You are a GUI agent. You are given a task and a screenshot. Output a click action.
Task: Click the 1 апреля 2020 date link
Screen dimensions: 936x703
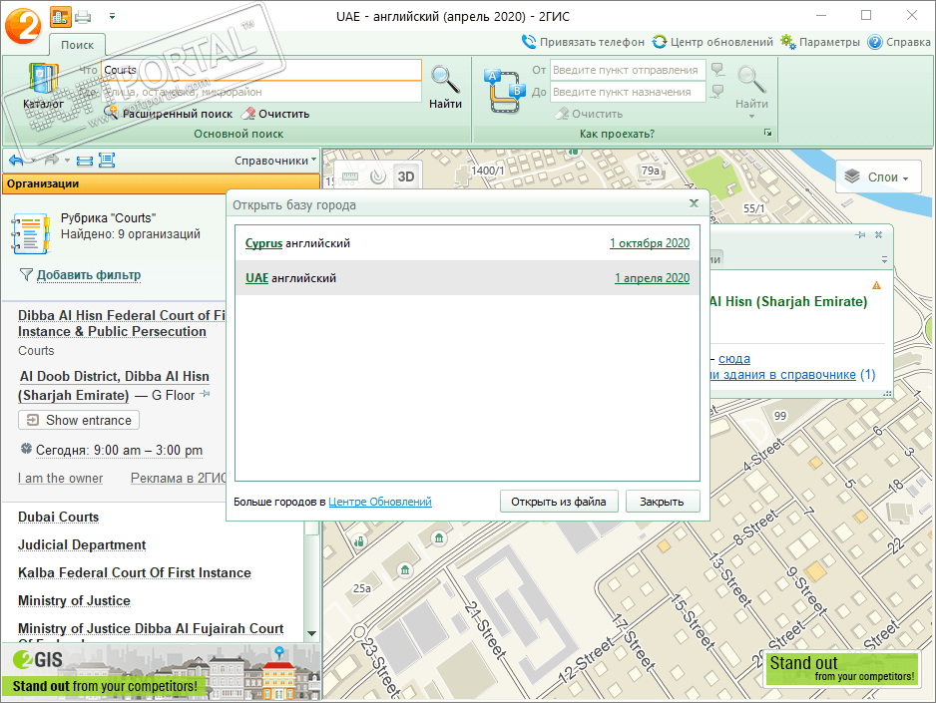tap(652, 278)
